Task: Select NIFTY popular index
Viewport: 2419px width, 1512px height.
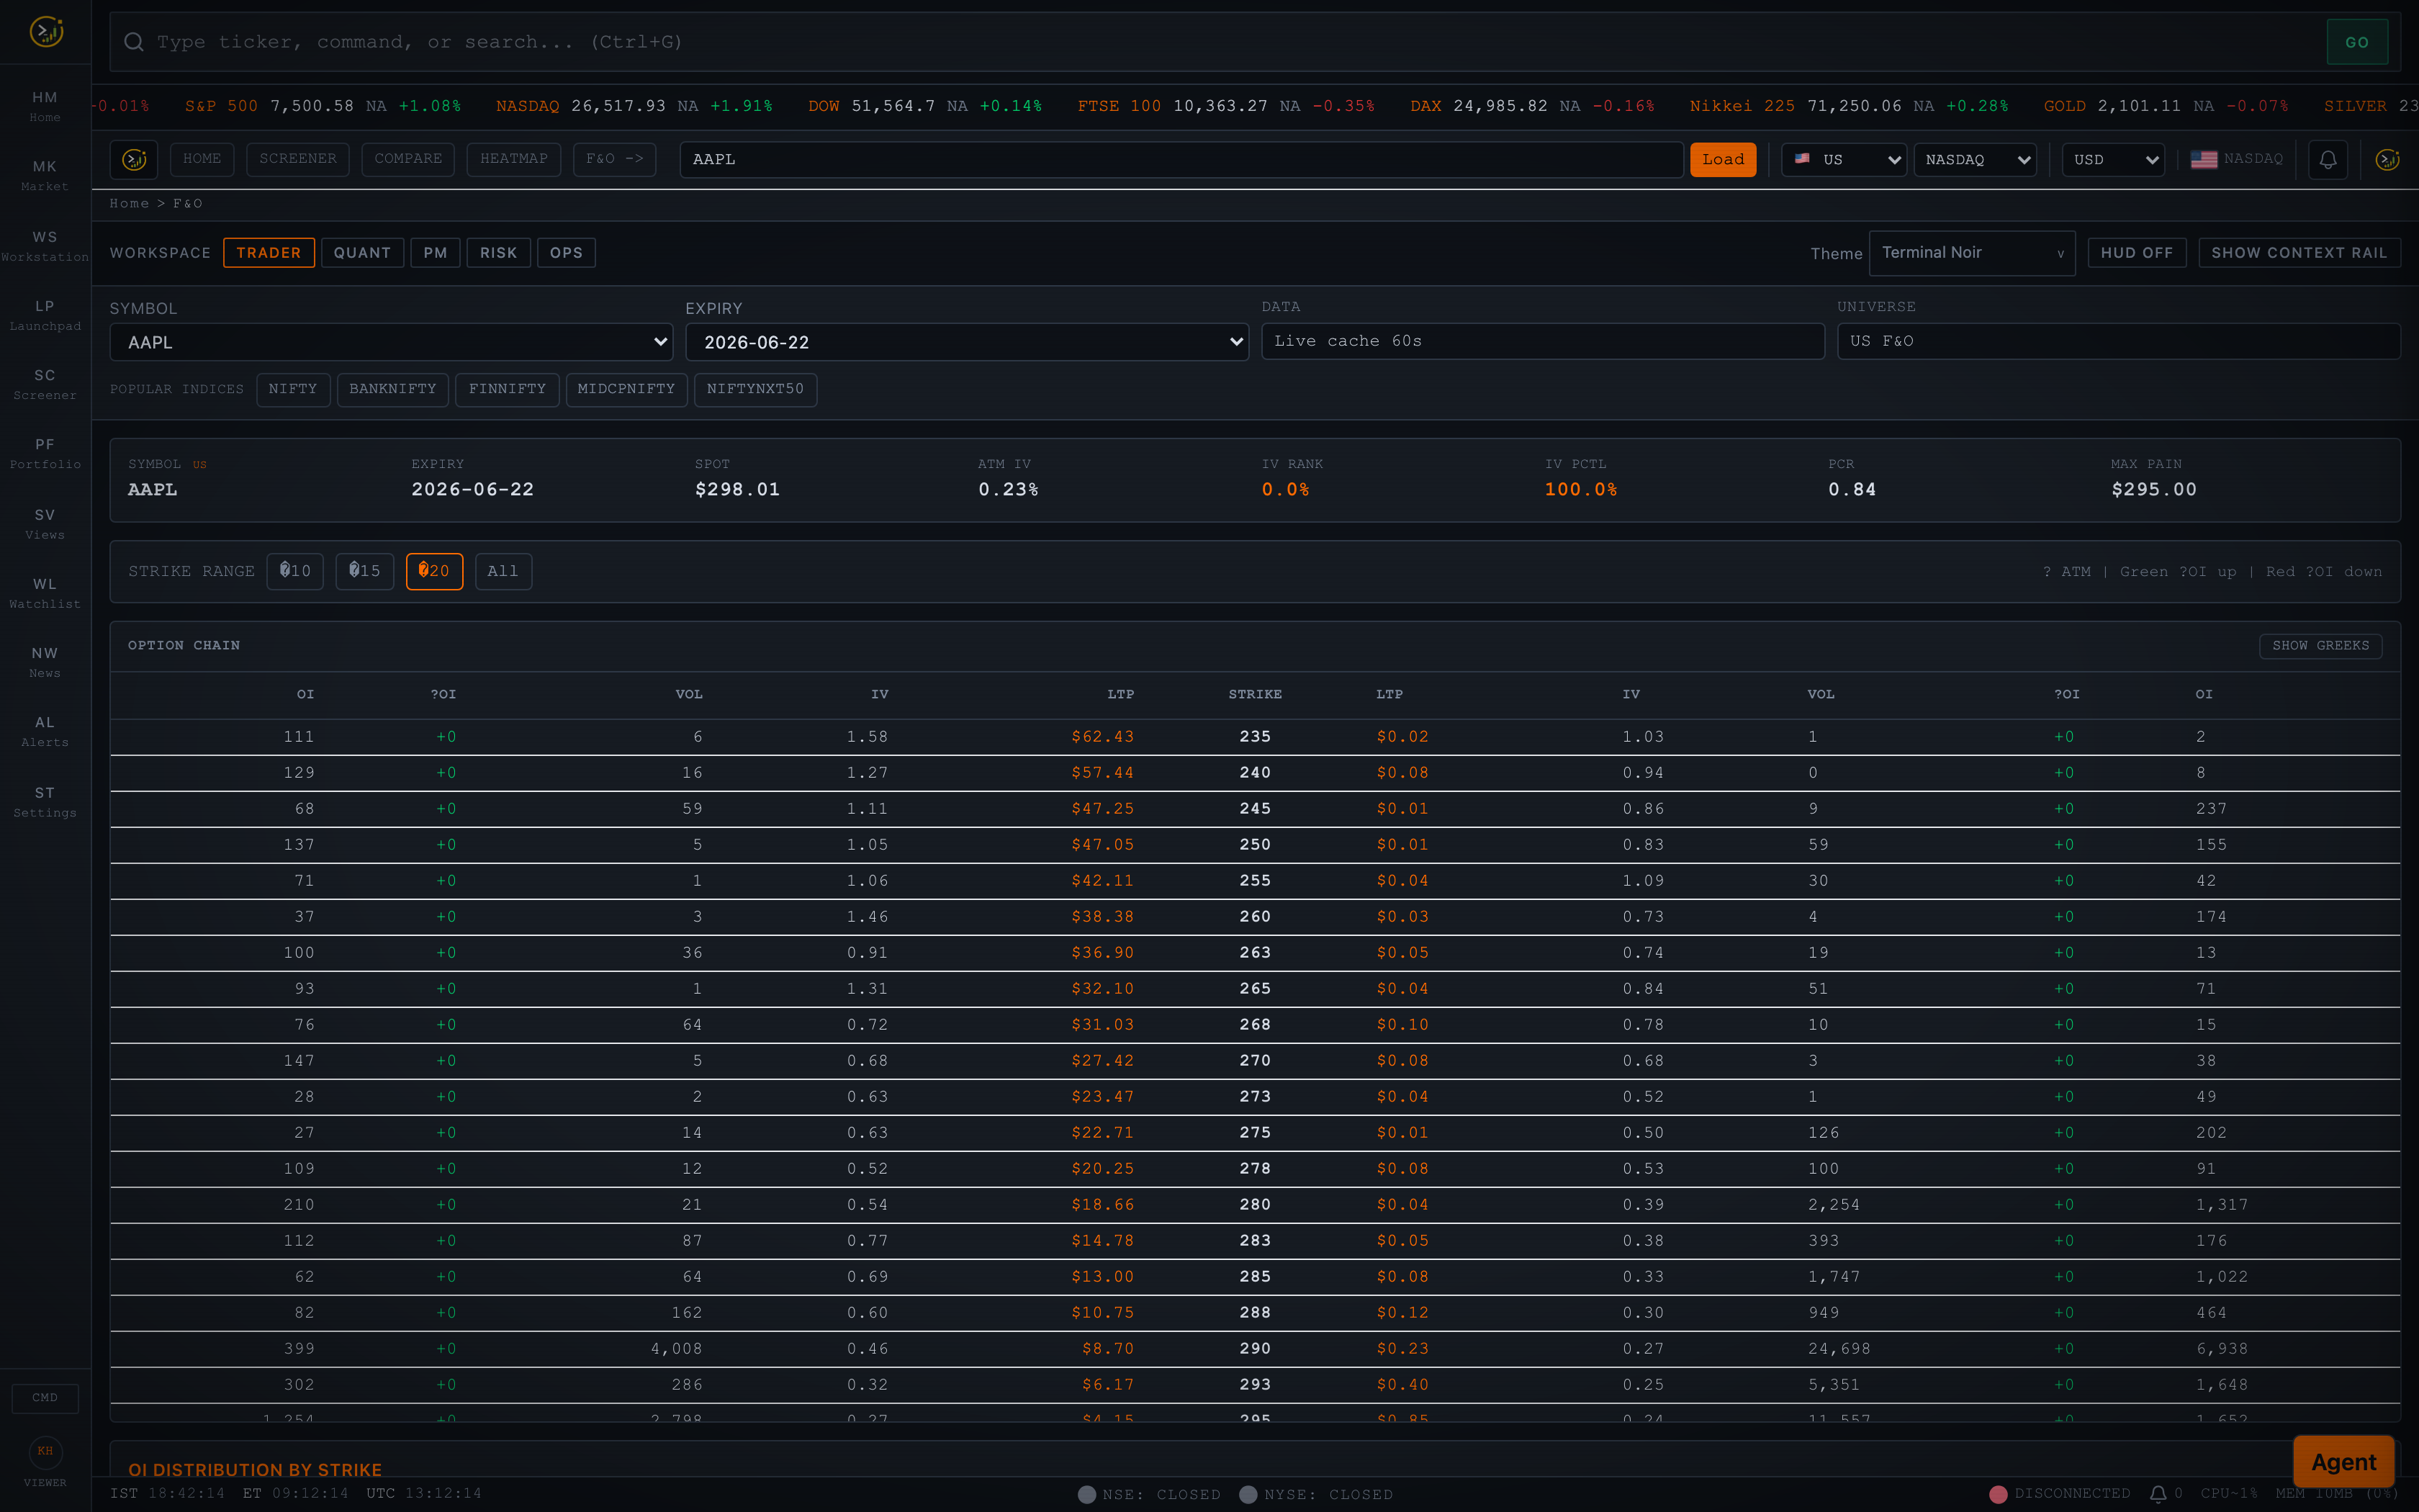Action: coord(292,389)
